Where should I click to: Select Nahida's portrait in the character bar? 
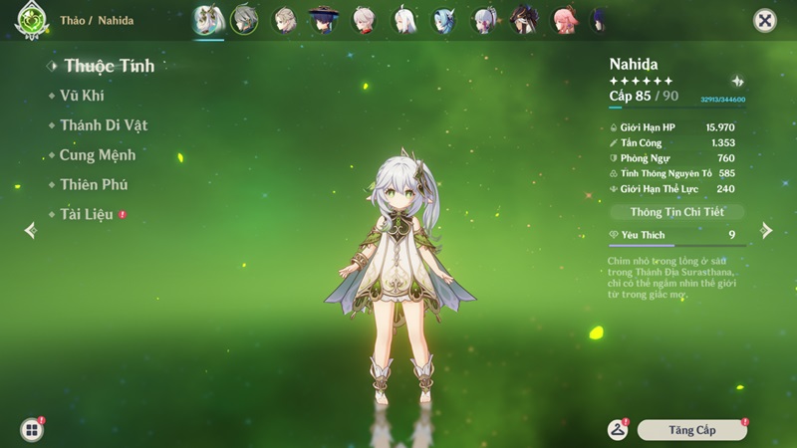point(209,20)
